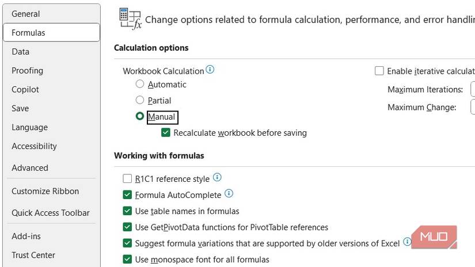475x267 pixels.
Task: Go to the Trust Center category
Action: [x=33, y=255]
